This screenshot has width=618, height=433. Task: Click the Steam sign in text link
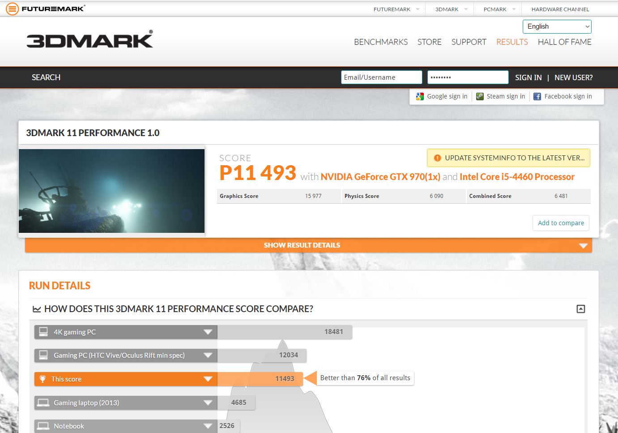[506, 96]
